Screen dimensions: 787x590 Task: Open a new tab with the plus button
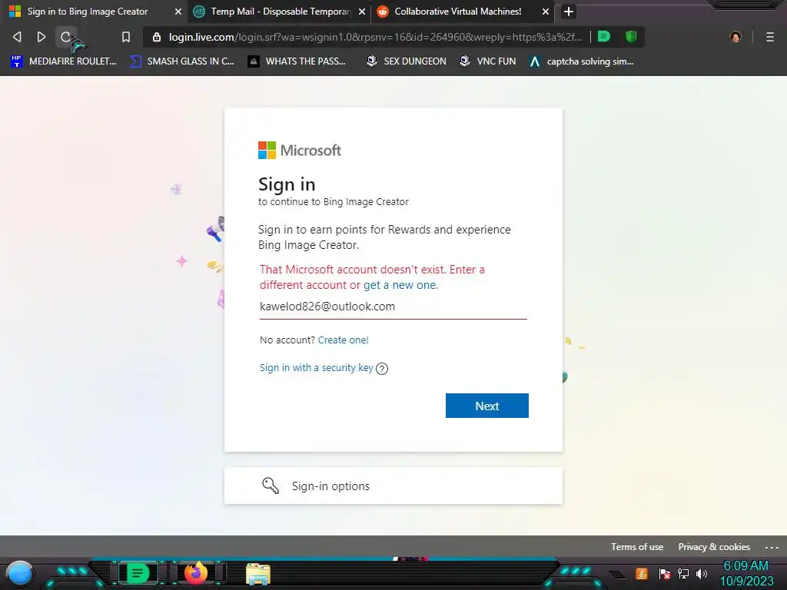[568, 12]
